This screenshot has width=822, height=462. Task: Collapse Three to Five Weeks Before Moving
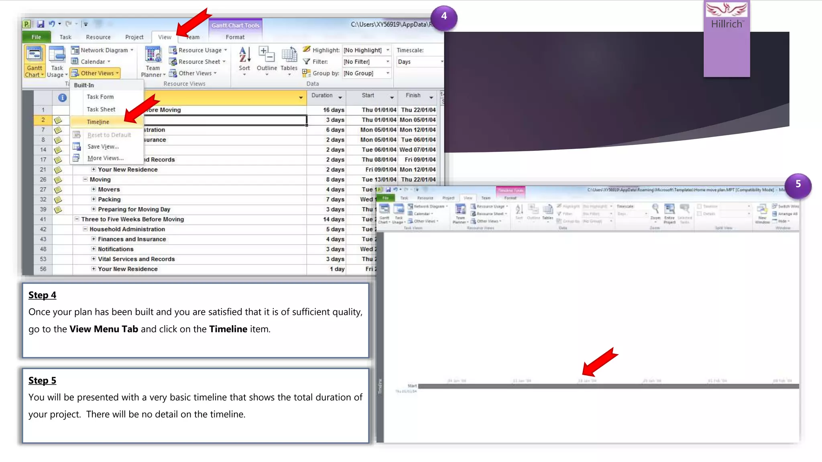(77, 219)
